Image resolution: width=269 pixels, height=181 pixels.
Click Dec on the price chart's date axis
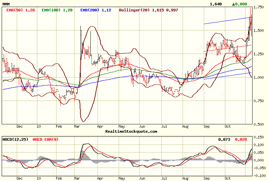tap(20, 126)
